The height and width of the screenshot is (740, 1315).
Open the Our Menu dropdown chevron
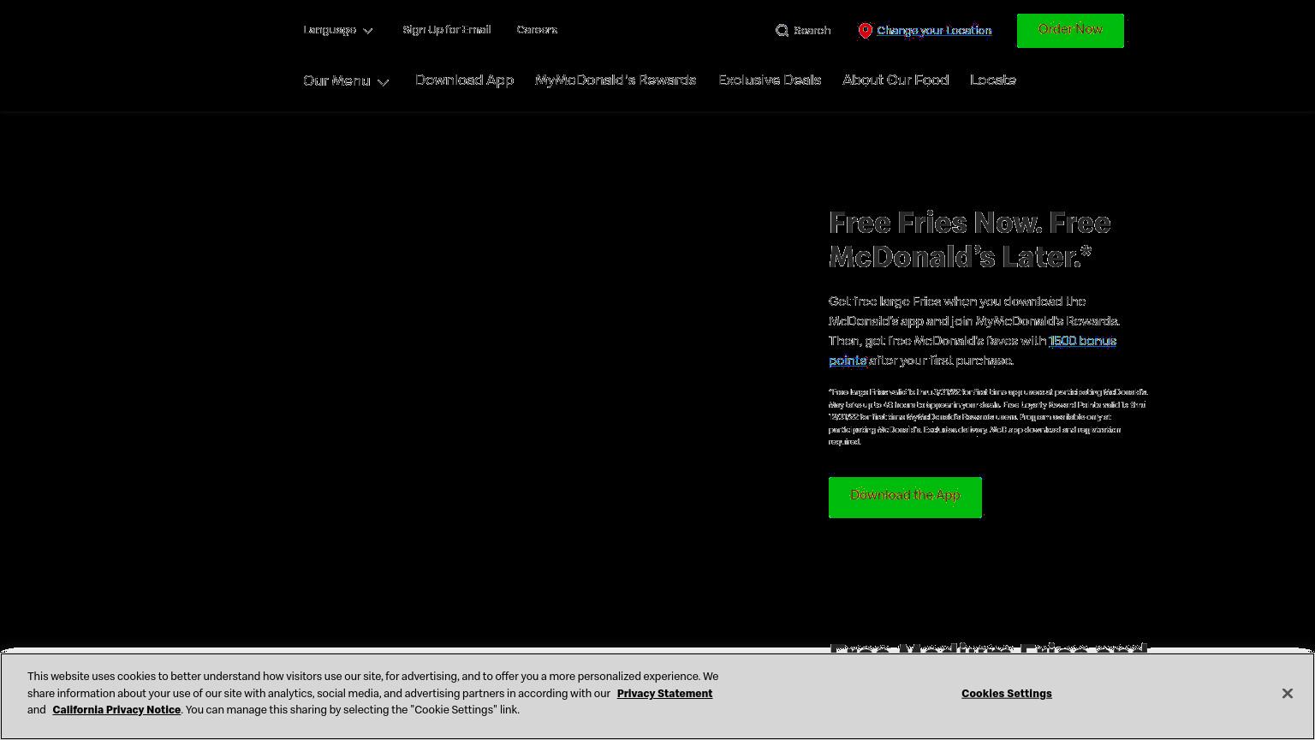click(x=383, y=82)
